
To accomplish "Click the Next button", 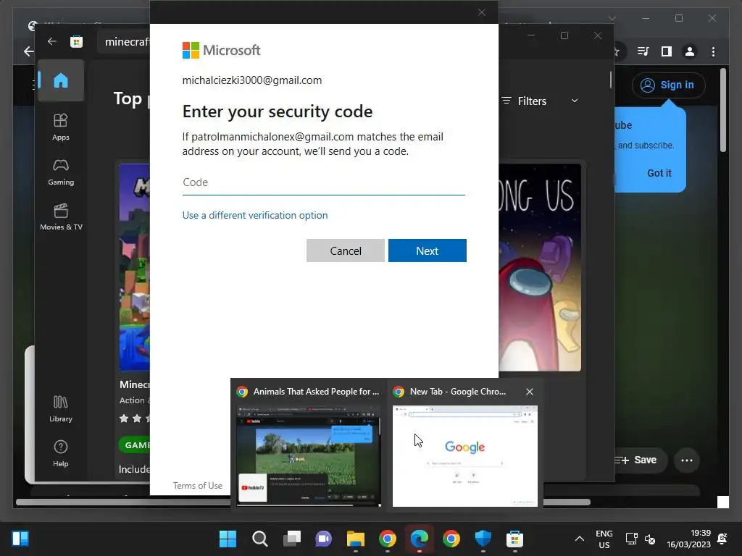I will [428, 250].
